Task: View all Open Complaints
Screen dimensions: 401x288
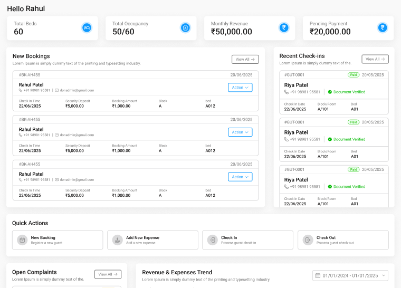Action: point(108,274)
